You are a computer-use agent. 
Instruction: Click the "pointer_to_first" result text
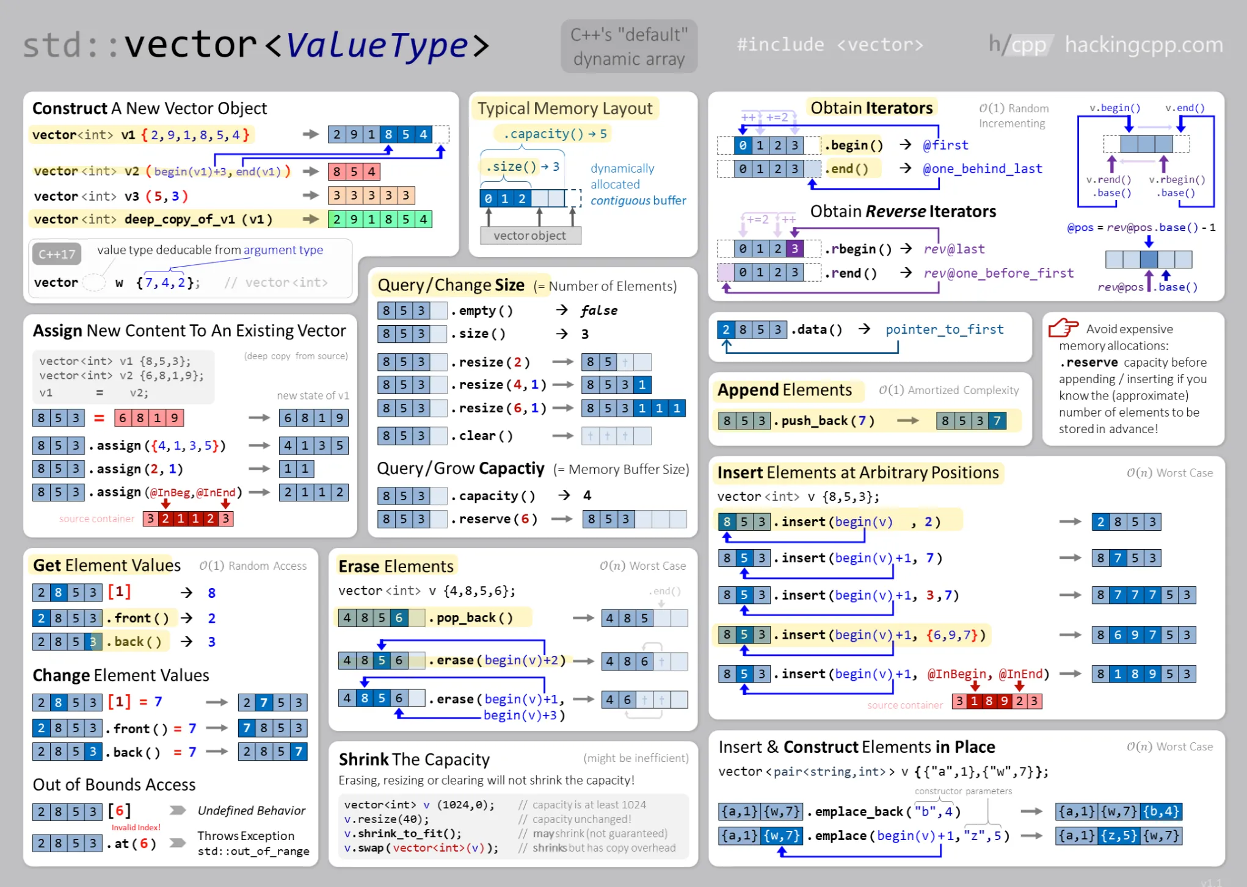click(x=944, y=329)
